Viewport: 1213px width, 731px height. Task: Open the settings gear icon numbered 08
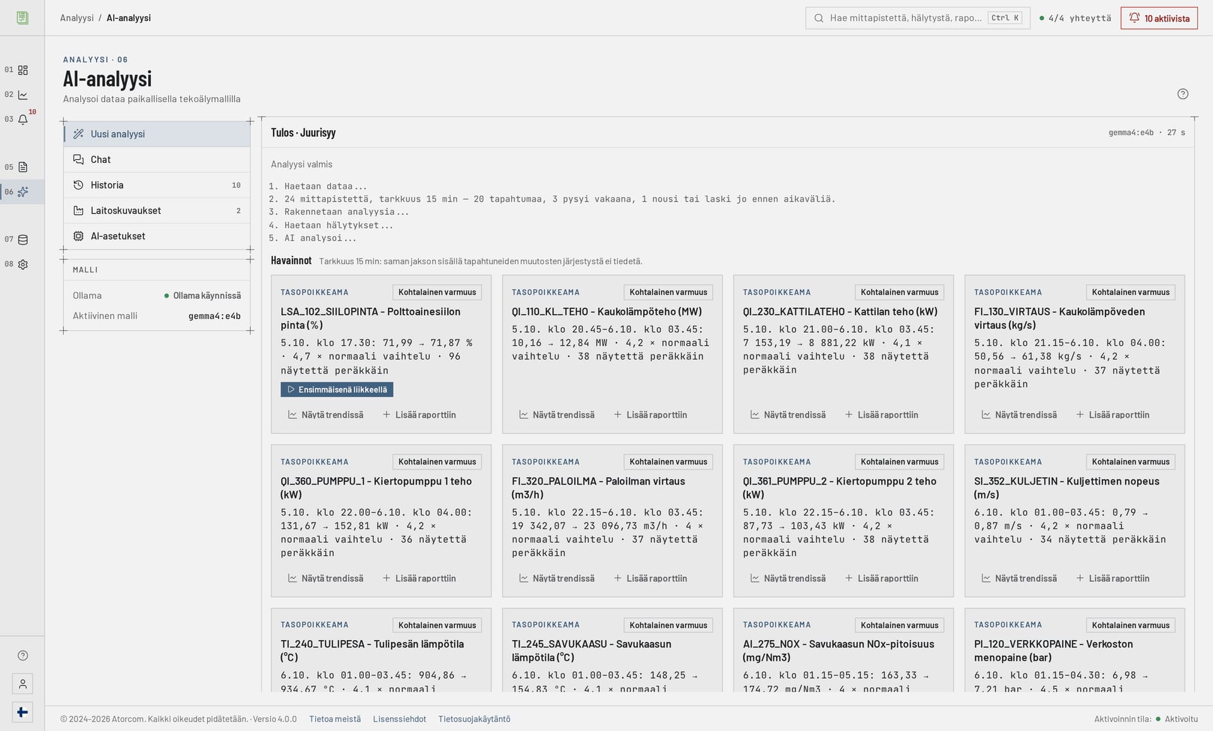23,265
